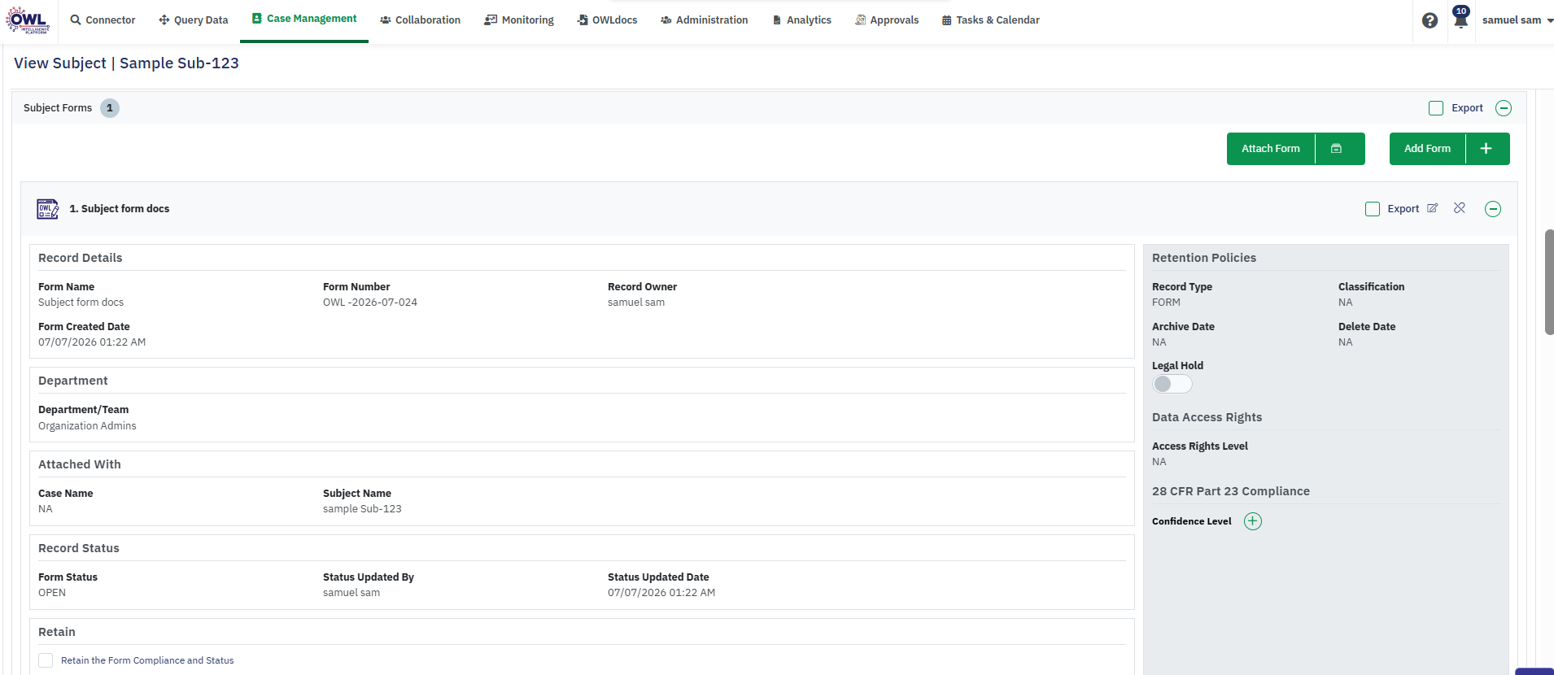Open the Connector menu

pos(103,20)
